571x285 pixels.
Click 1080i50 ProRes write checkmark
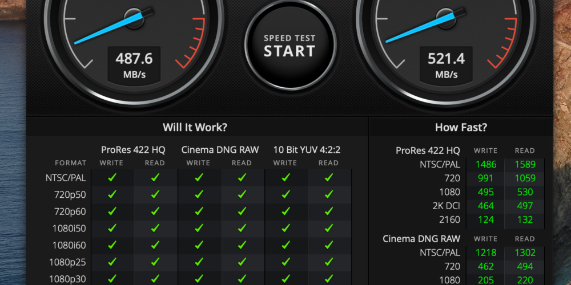(x=112, y=228)
